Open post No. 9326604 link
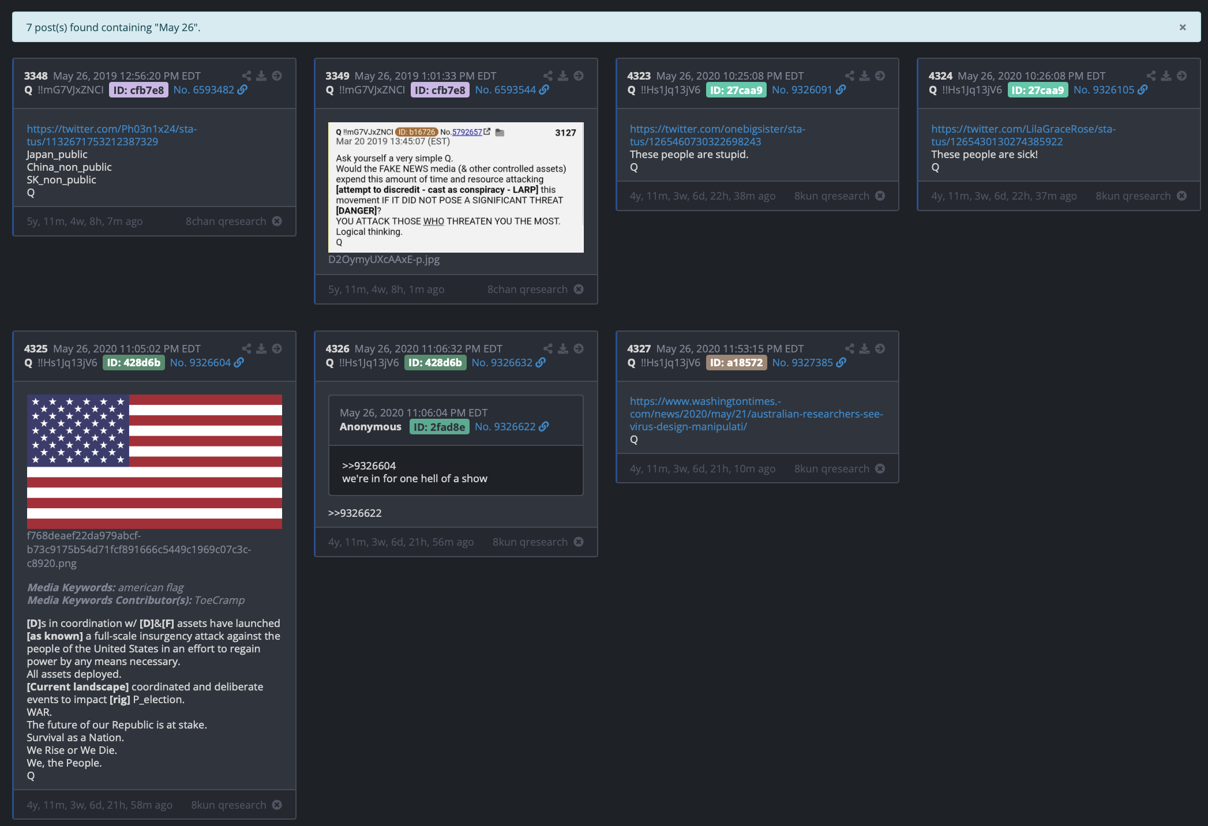 point(207,363)
